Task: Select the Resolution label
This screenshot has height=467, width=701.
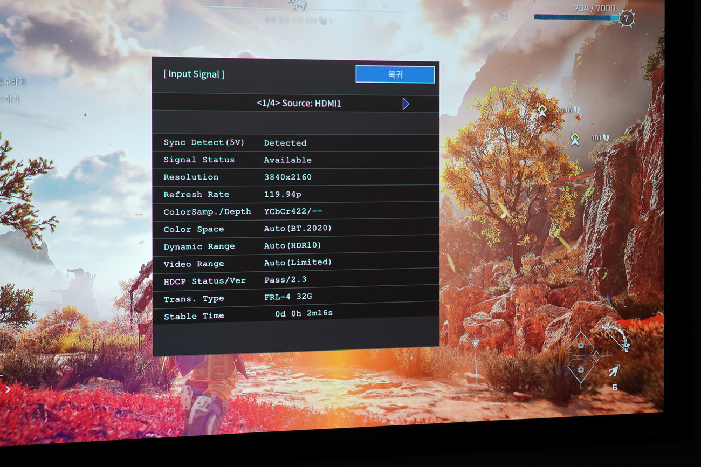Action: (191, 177)
